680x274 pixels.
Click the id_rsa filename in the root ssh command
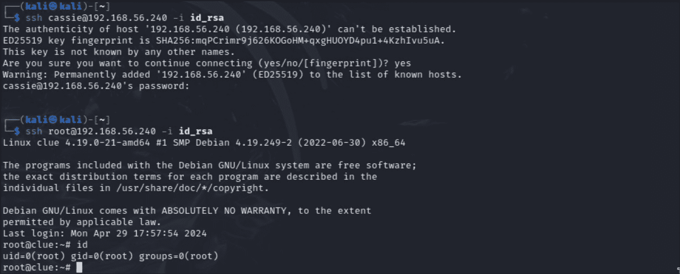tap(196, 131)
